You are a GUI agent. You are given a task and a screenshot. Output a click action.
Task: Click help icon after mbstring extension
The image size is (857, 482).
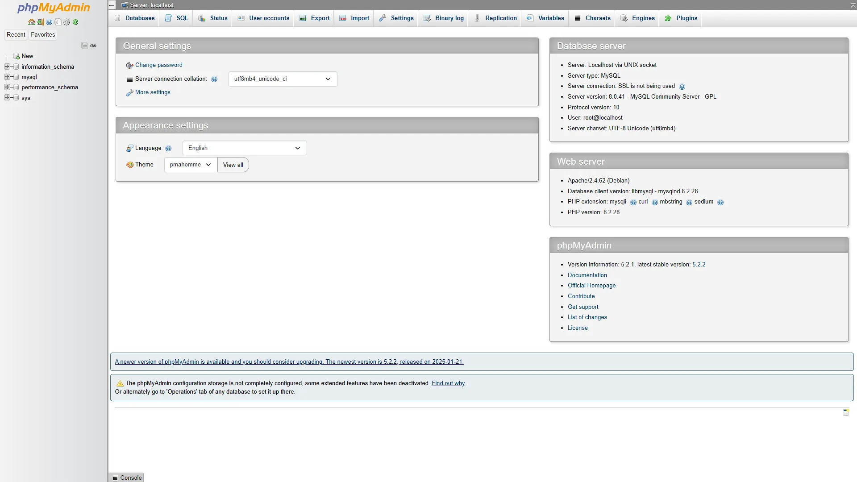[x=689, y=202]
